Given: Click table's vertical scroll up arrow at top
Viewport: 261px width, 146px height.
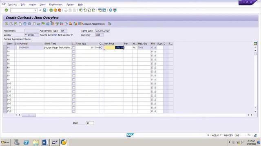Looking at the screenshot, I should click(255, 47).
